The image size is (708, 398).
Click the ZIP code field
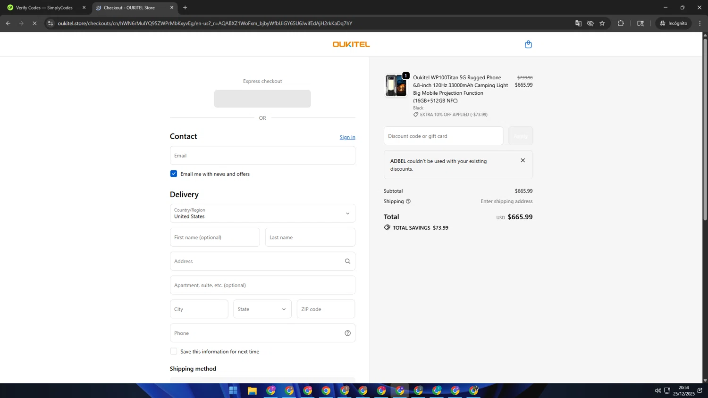[x=326, y=309]
